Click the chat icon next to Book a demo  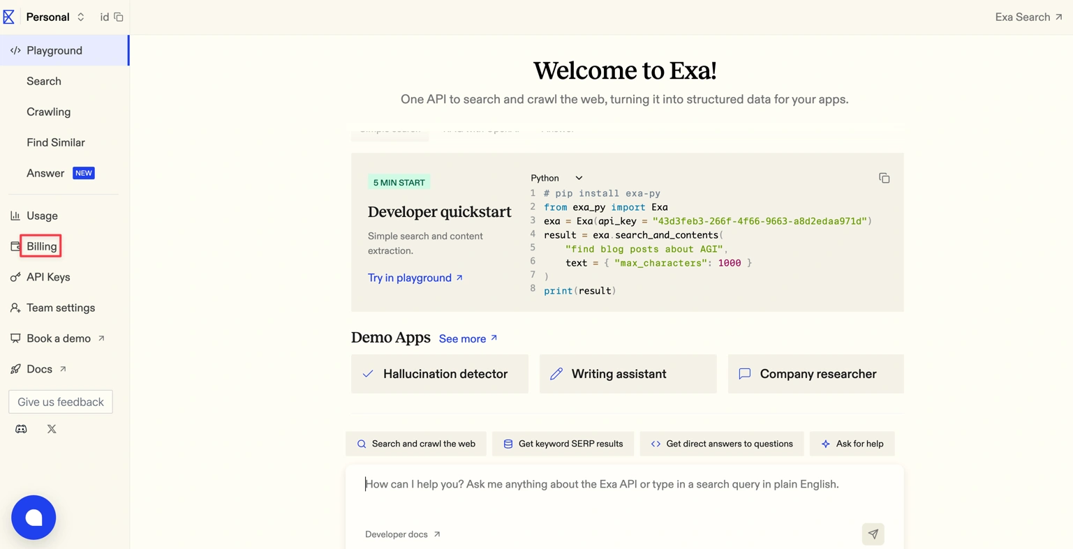click(x=15, y=338)
